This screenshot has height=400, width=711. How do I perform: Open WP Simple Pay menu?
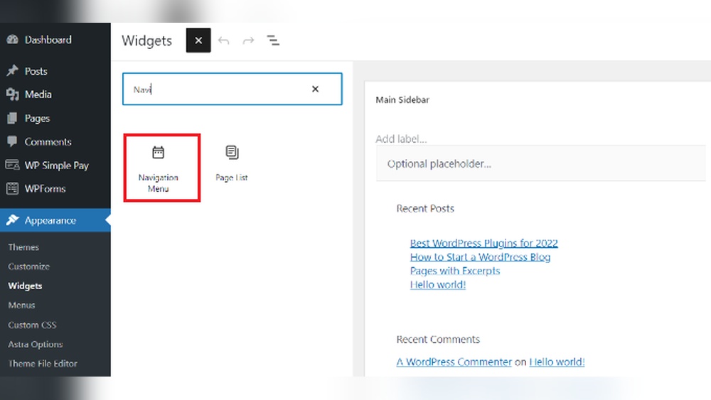coord(55,166)
